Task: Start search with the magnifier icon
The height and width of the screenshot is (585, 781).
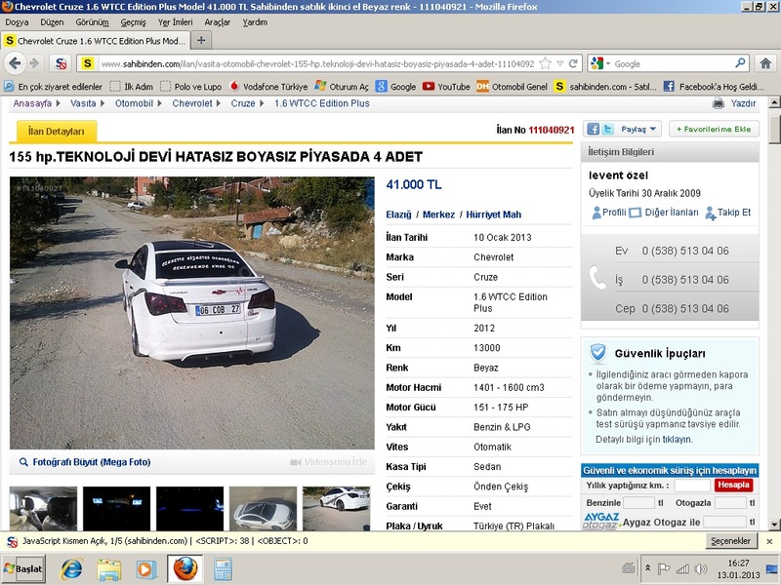Action: [740, 63]
